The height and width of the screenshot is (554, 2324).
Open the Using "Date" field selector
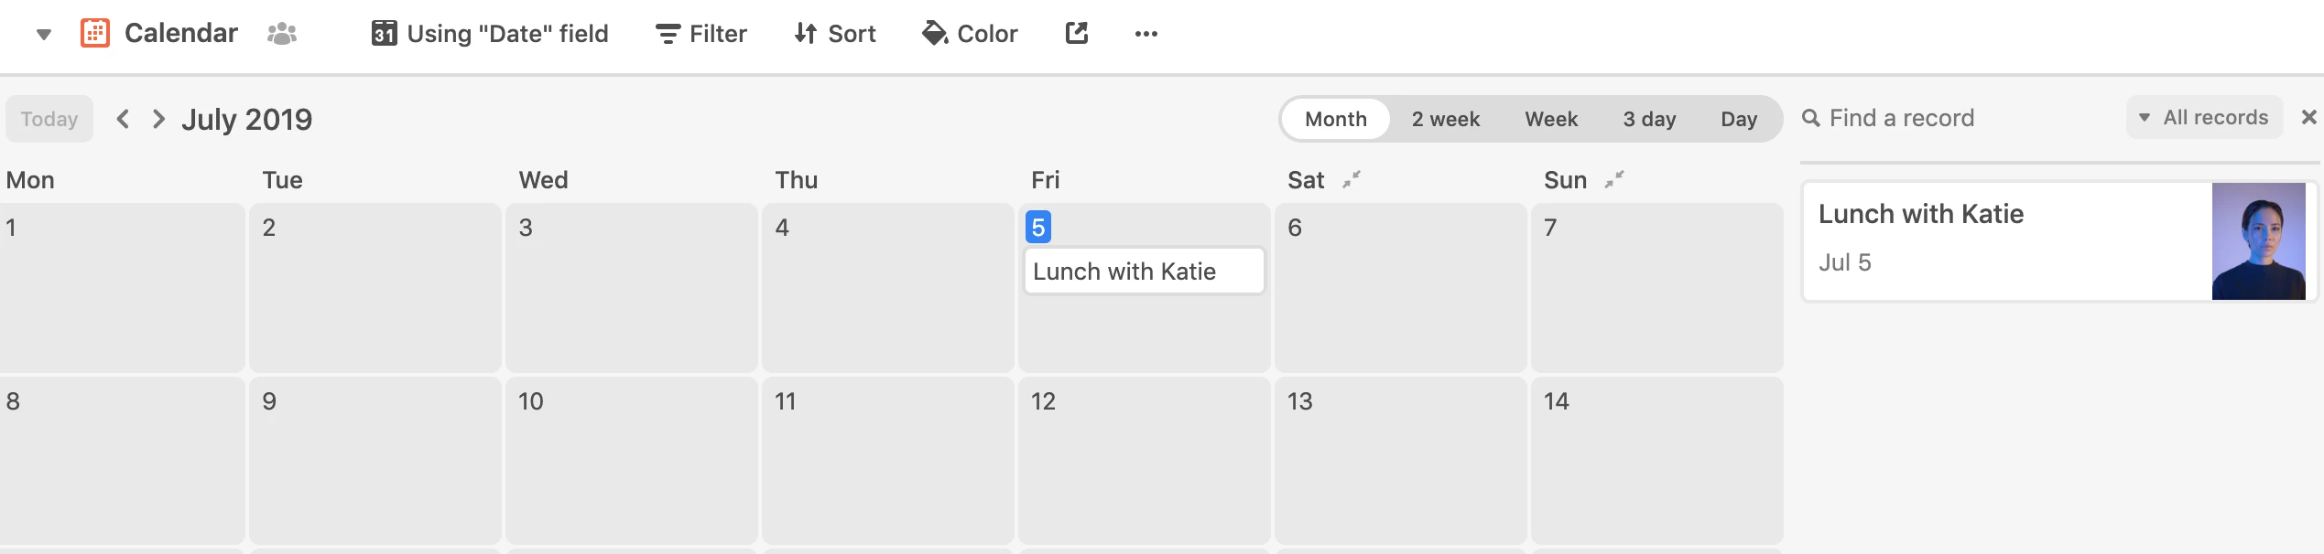coord(490,34)
